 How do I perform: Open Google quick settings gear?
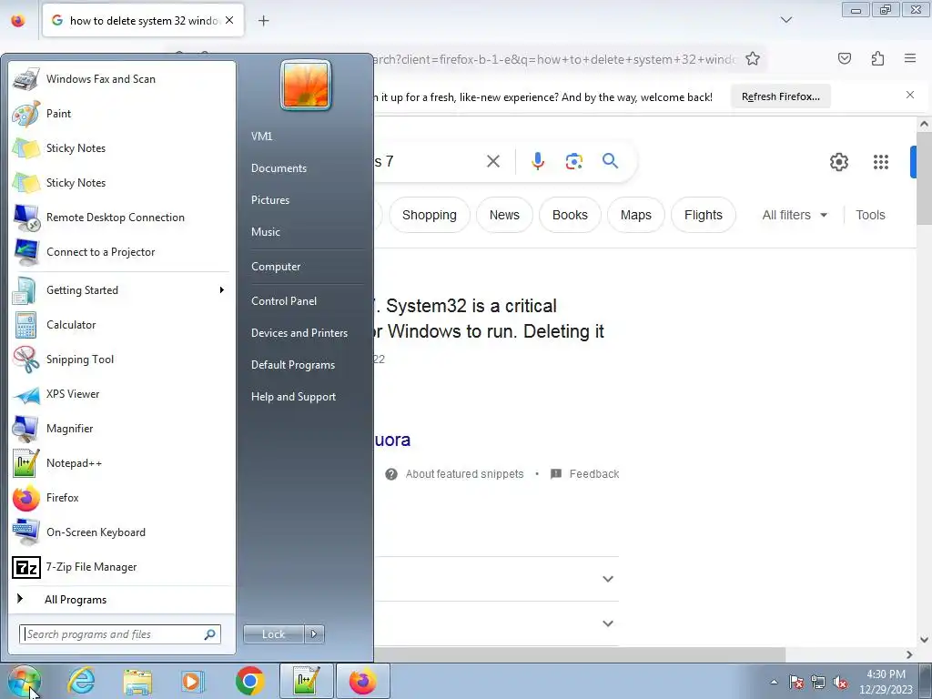(838, 162)
